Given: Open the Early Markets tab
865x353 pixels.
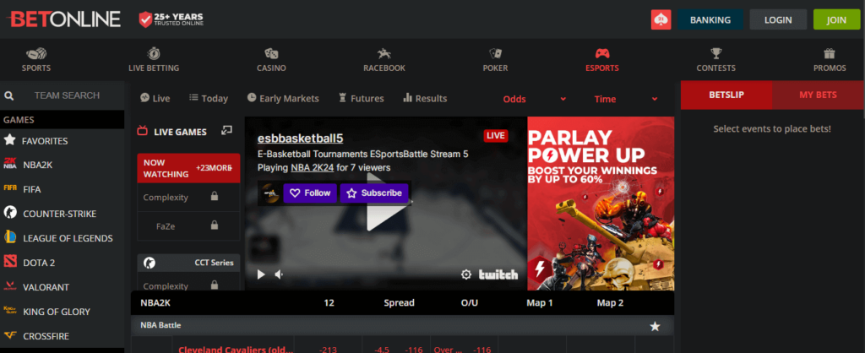Looking at the screenshot, I should tap(283, 98).
